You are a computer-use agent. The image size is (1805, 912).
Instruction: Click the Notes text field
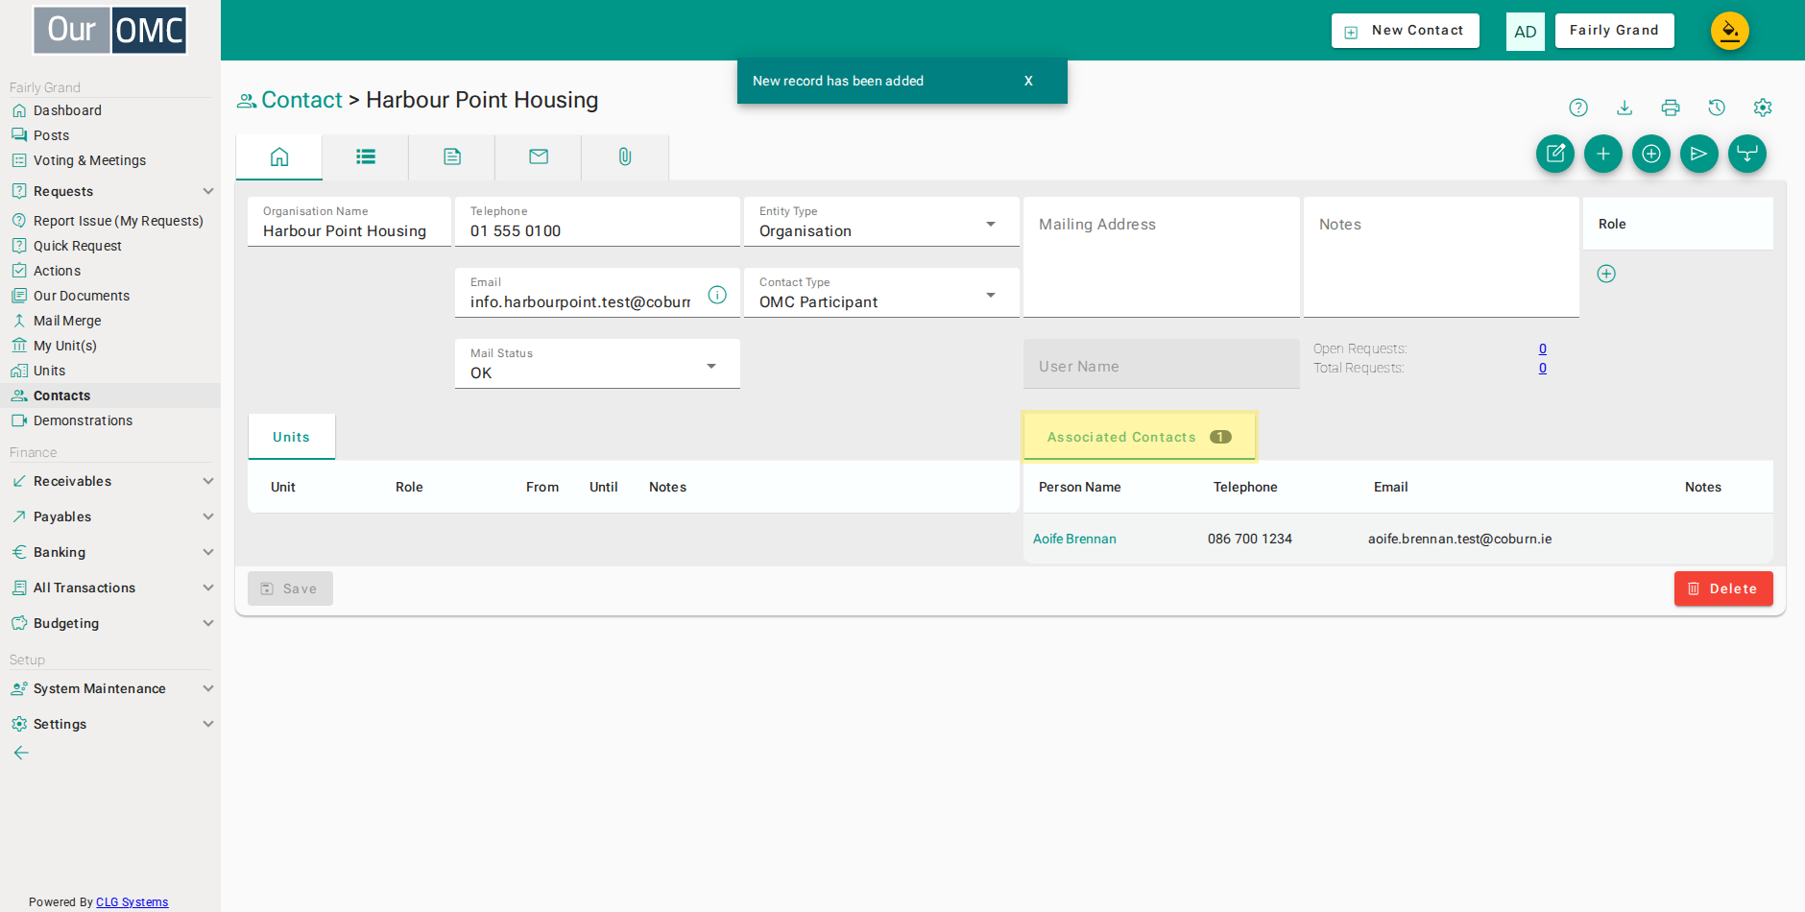coord(1441,257)
